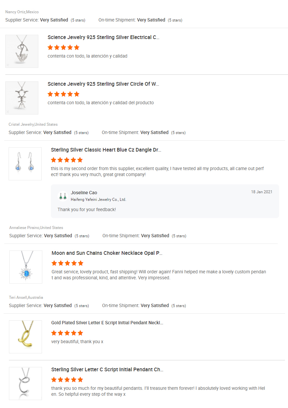Open the Electrical necklace product thumbnail

(x=22, y=51)
